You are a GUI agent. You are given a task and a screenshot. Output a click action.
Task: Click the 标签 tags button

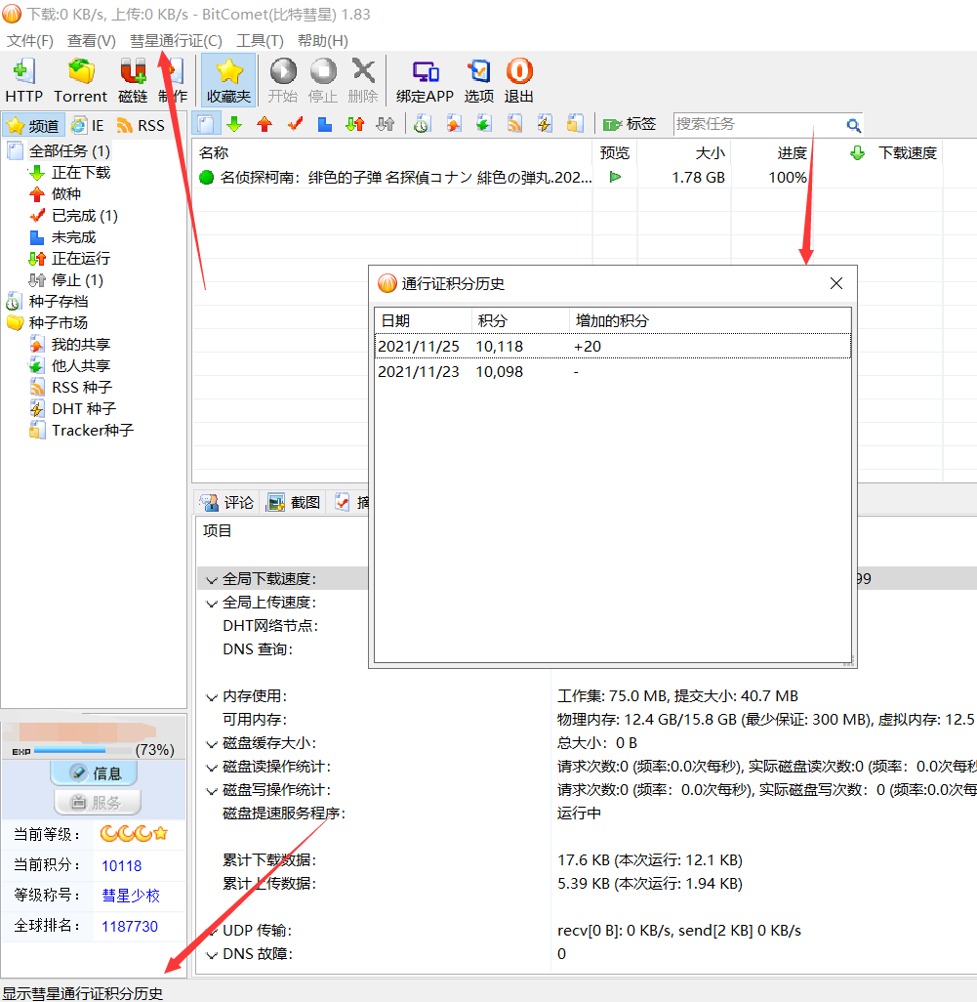630,124
